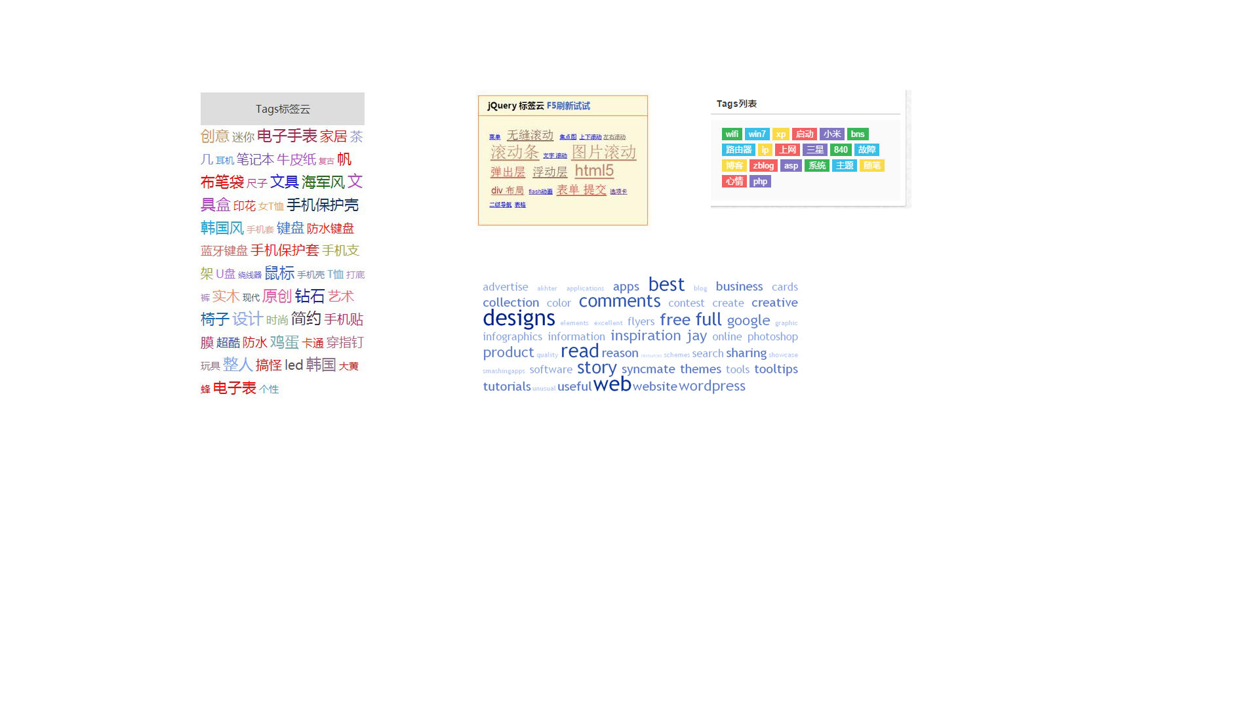Open the 手机保护壳 tag
Viewport: 1259px width, 708px height.
pyautogui.click(x=323, y=205)
